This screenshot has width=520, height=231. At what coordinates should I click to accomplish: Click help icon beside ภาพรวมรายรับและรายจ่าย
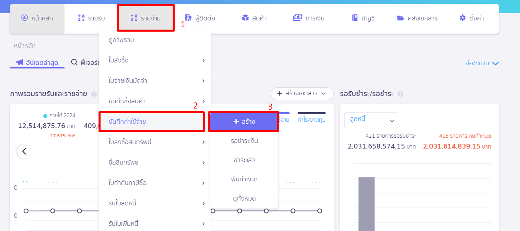(x=94, y=94)
